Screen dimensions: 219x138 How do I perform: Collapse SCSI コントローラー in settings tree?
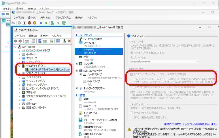[77, 71]
